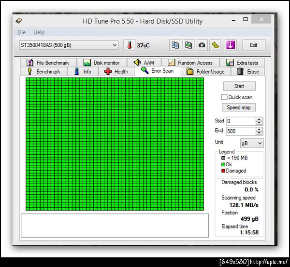This screenshot has height=267, width=290.
Task: Select the Error Scan tab
Action: click(158, 71)
